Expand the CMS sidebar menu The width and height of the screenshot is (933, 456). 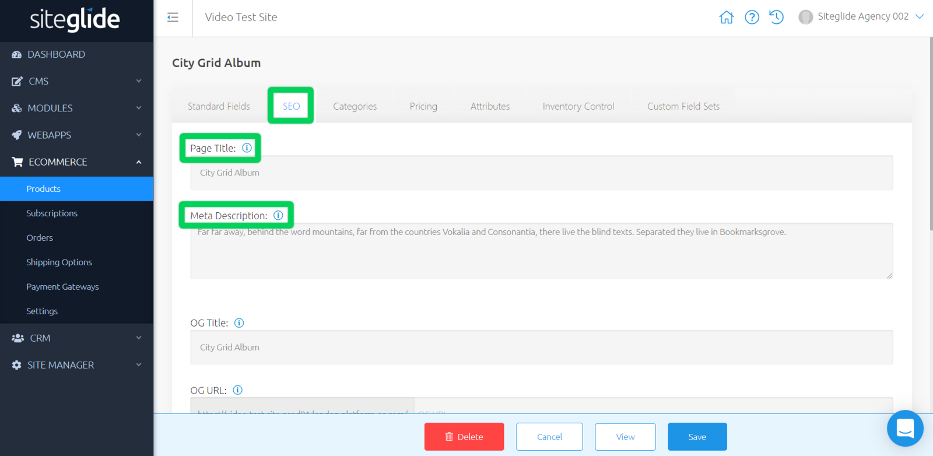pos(76,81)
